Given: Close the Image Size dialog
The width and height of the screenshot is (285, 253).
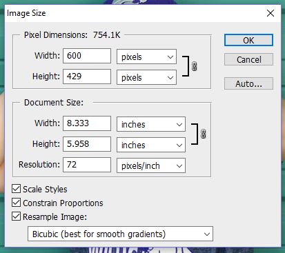Looking at the screenshot, I should pos(271,13).
